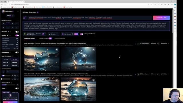Click the Leonardo.AI logo avatar
The height and width of the screenshot is (103, 183).
(x=3, y=11)
